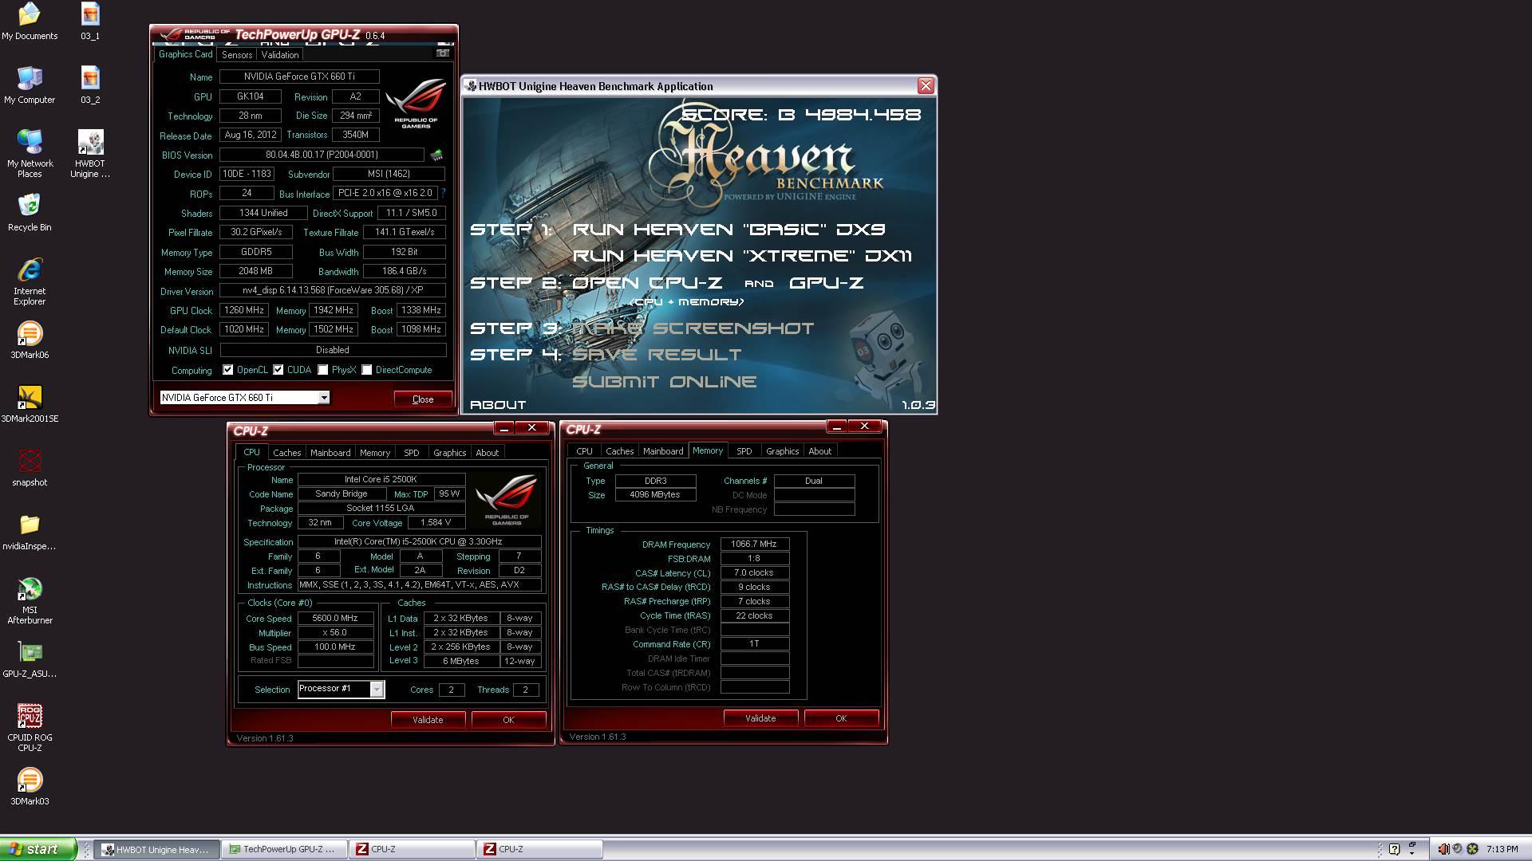This screenshot has width=1532, height=861.
Task: Toggle the DirectCompute checkbox in GPU-Z
Action: 367,370
